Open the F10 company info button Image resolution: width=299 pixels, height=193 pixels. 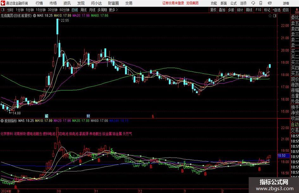(x=259, y=10)
